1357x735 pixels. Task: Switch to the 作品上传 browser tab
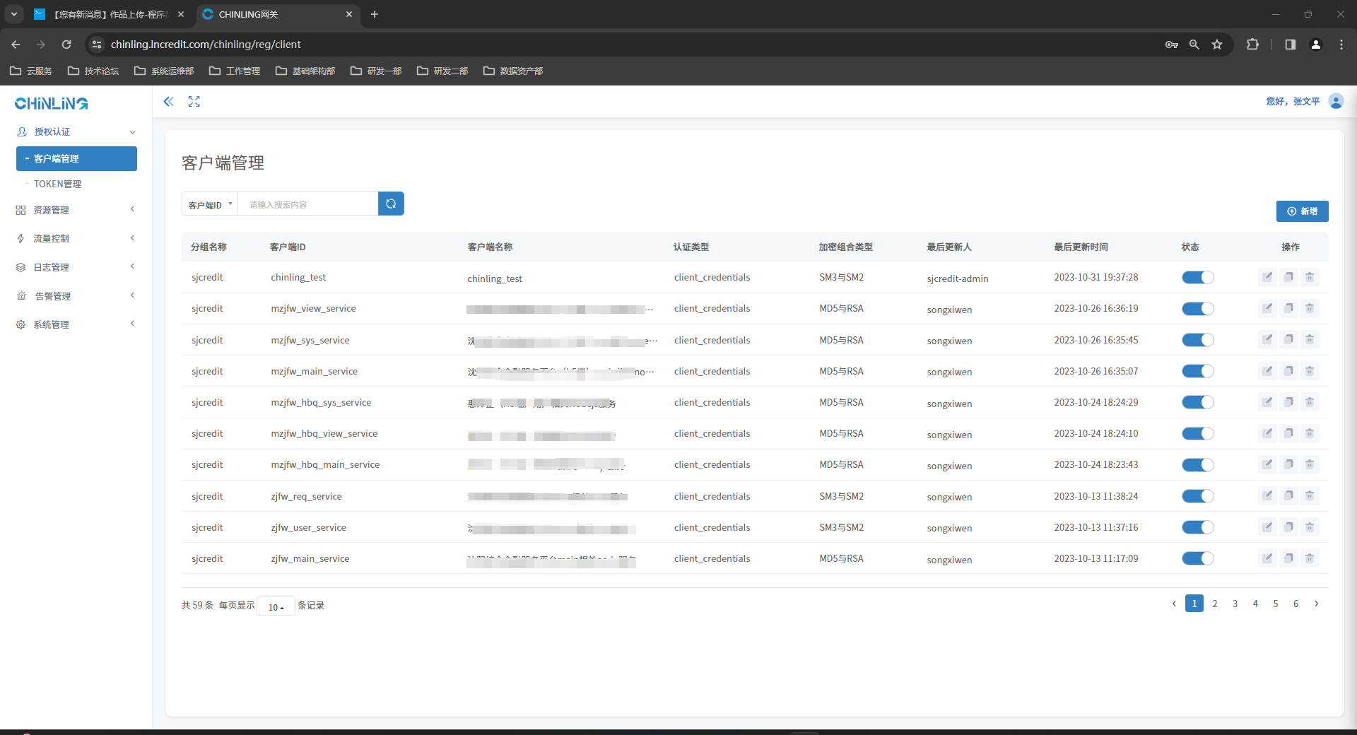tap(109, 14)
